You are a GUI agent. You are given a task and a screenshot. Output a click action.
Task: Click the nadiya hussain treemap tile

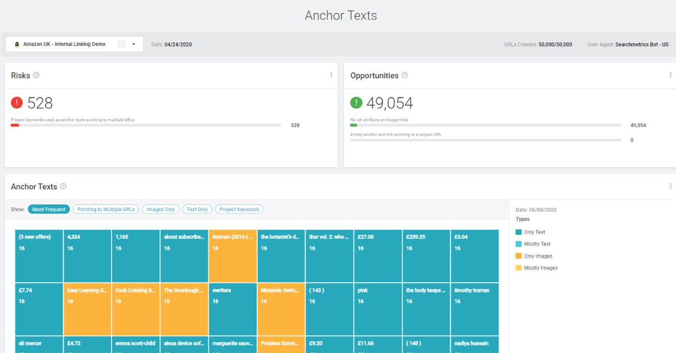click(475, 345)
